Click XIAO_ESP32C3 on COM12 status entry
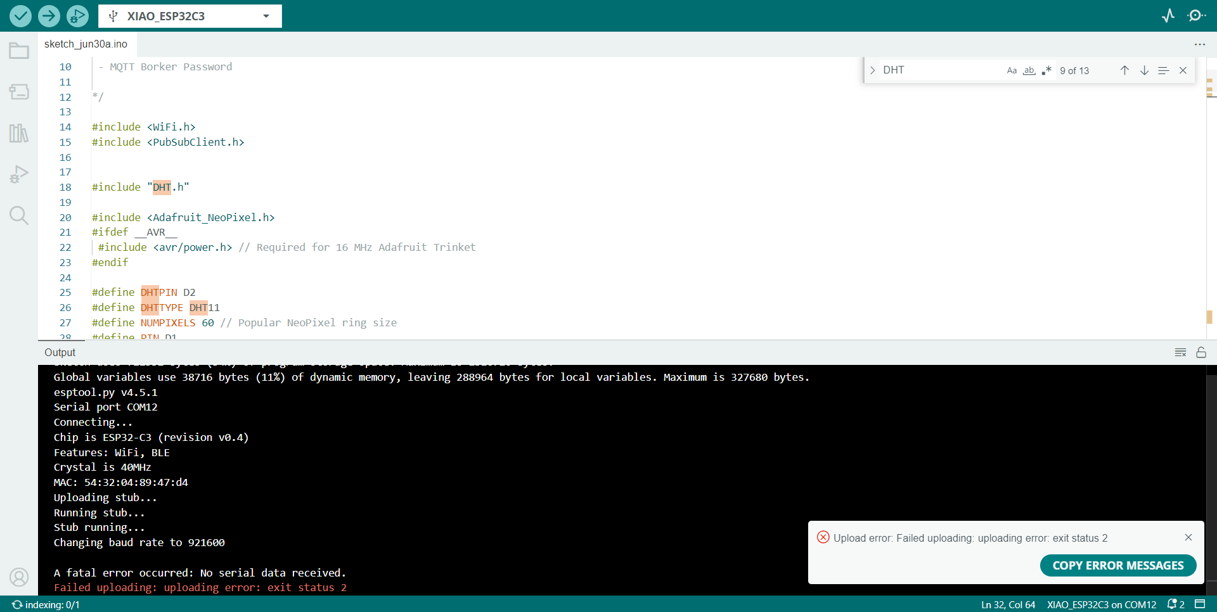Screen dimensions: 1217x612 click(x=1102, y=604)
